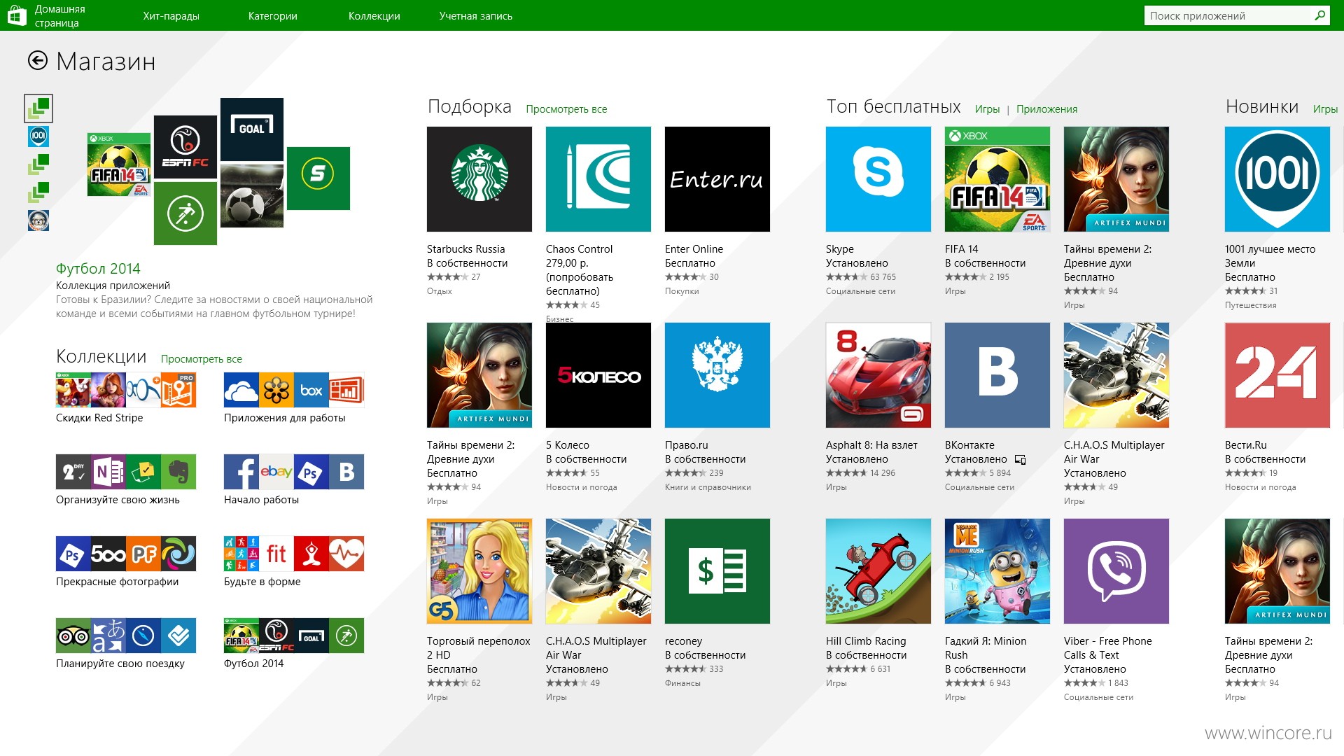The width and height of the screenshot is (1344, 756).
Task: Open the Категории tab
Action: tap(273, 15)
